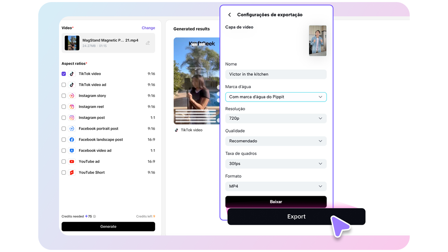Click the YouTube ad logo icon

(x=72, y=161)
